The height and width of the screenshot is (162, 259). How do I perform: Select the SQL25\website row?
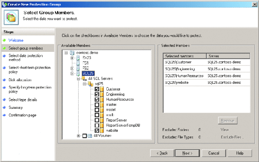(x=206, y=82)
